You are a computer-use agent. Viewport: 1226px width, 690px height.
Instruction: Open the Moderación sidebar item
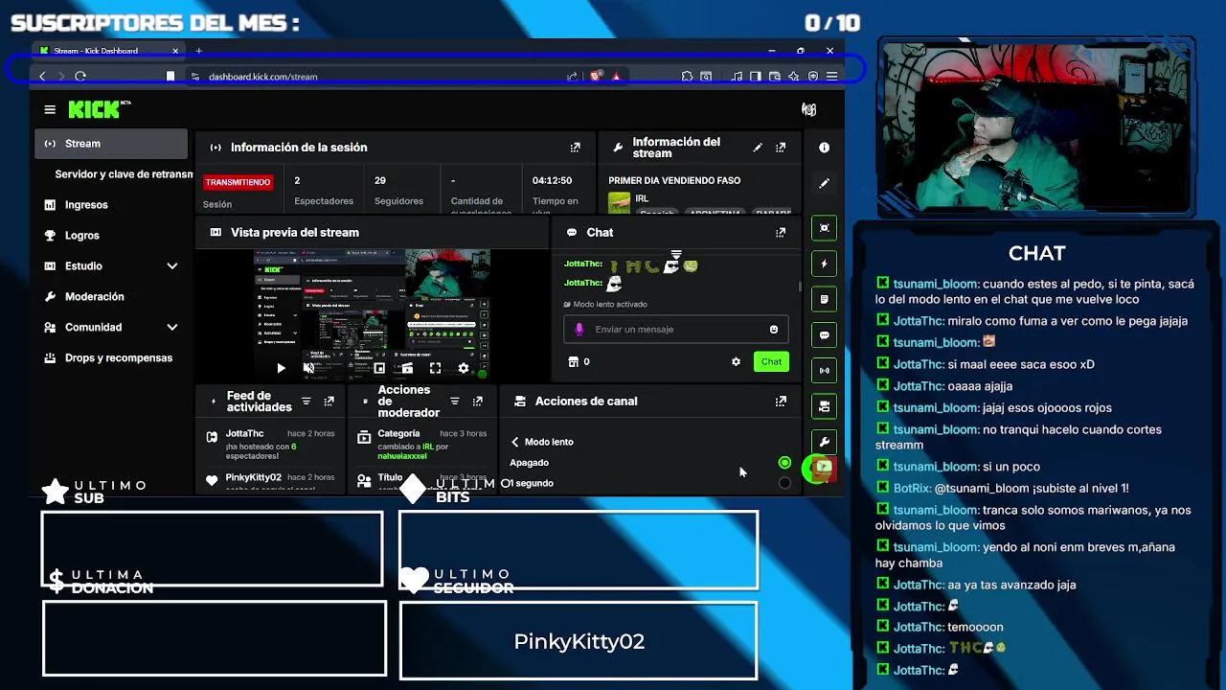pyautogui.click(x=111, y=297)
